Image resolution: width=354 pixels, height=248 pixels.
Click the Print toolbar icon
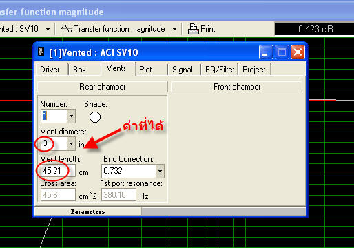pos(193,29)
